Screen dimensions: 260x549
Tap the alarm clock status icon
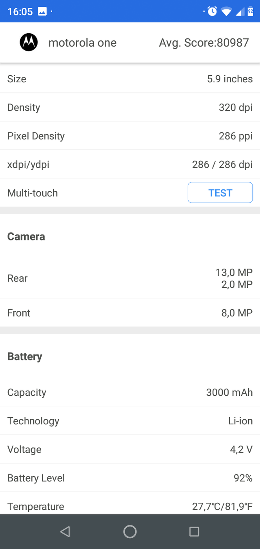click(x=212, y=11)
